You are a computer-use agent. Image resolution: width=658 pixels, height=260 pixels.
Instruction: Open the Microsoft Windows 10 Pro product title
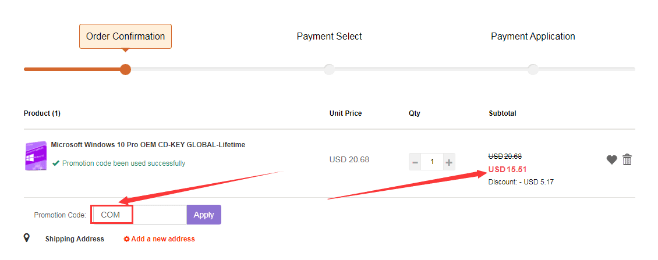[x=148, y=145]
